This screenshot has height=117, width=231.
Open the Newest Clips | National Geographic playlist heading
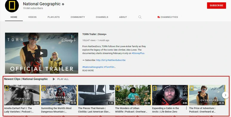[26, 79]
